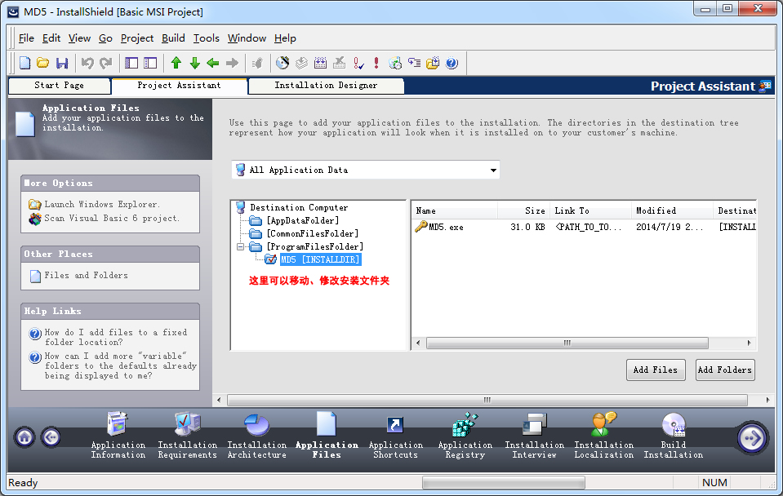Screen dimensions: 783x496
Task: Open a project using the folder icon
Action: [x=43, y=63]
